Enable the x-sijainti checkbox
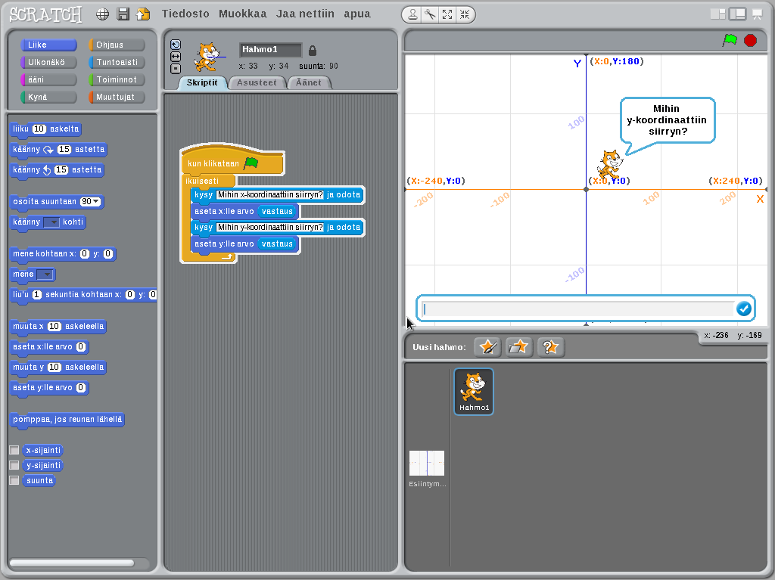The height and width of the screenshot is (580, 775). pos(14,450)
